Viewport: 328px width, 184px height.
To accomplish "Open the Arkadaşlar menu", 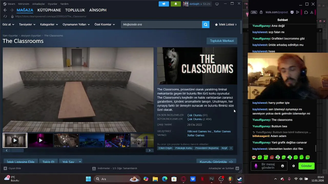I will click(38, 4).
